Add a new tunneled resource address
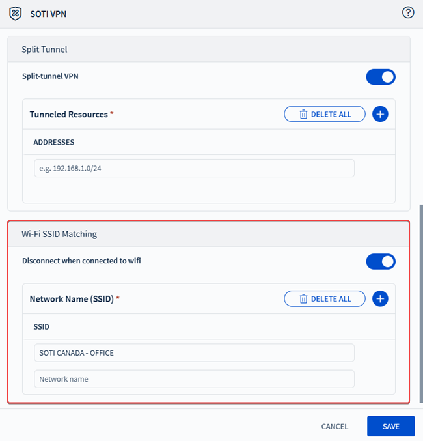Viewport: 423px width, 441px height. pyautogui.click(x=380, y=114)
